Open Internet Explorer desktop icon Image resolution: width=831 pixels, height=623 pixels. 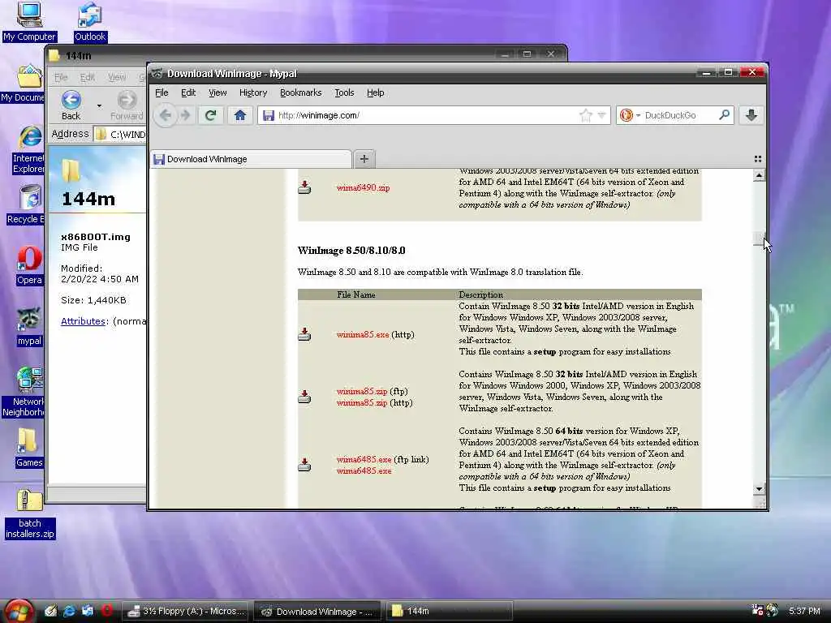(29, 150)
